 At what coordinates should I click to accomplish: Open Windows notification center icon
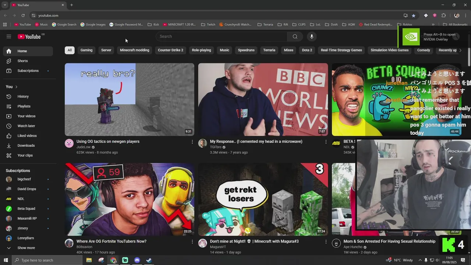[463, 260]
